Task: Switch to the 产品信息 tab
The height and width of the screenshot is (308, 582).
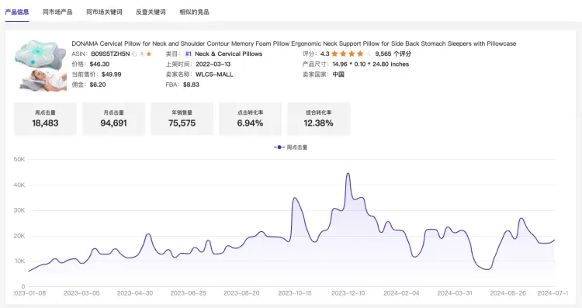Action: (x=17, y=12)
